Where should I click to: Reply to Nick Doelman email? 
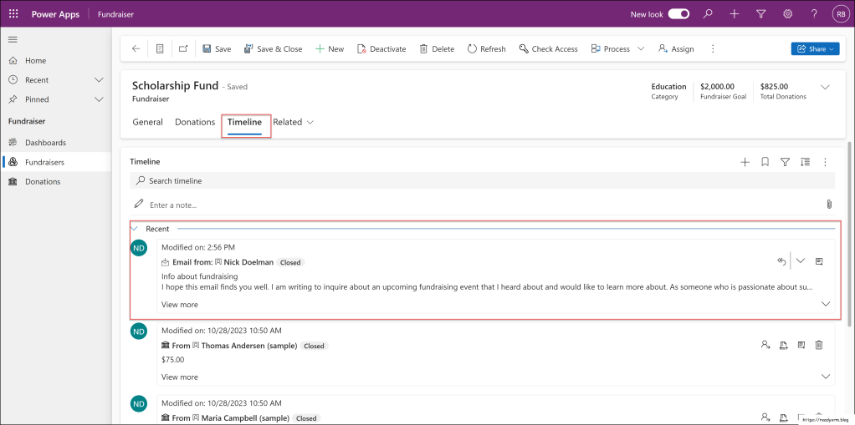click(x=781, y=261)
